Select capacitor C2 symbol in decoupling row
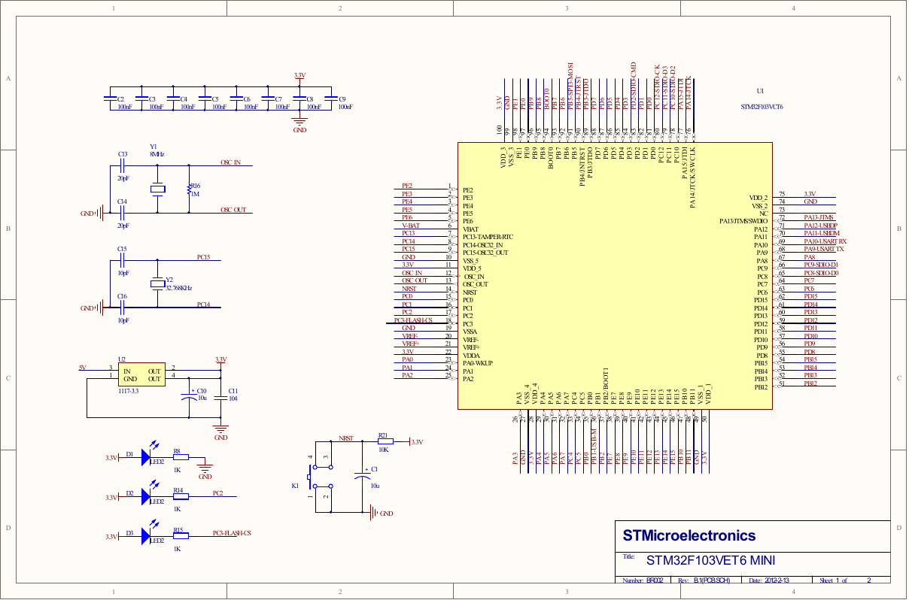The width and height of the screenshot is (909, 600). tap(112, 98)
